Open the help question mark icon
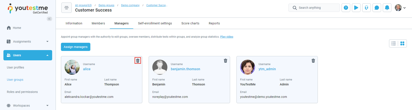The image size is (412, 110). tap(346, 8)
